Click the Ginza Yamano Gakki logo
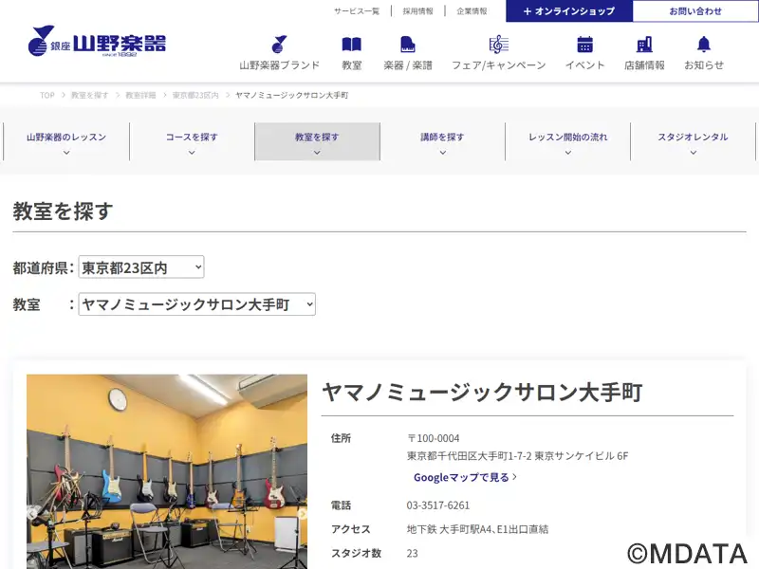Image resolution: width=759 pixels, height=569 pixels. [97, 41]
